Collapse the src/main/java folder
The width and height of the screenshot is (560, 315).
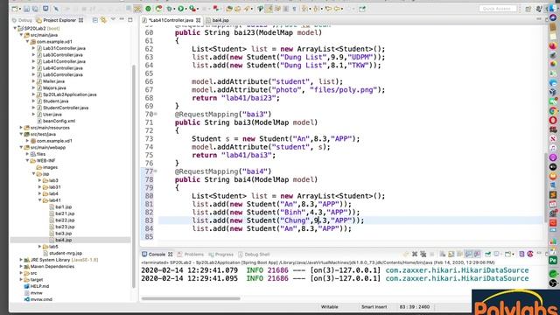point(21,35)
